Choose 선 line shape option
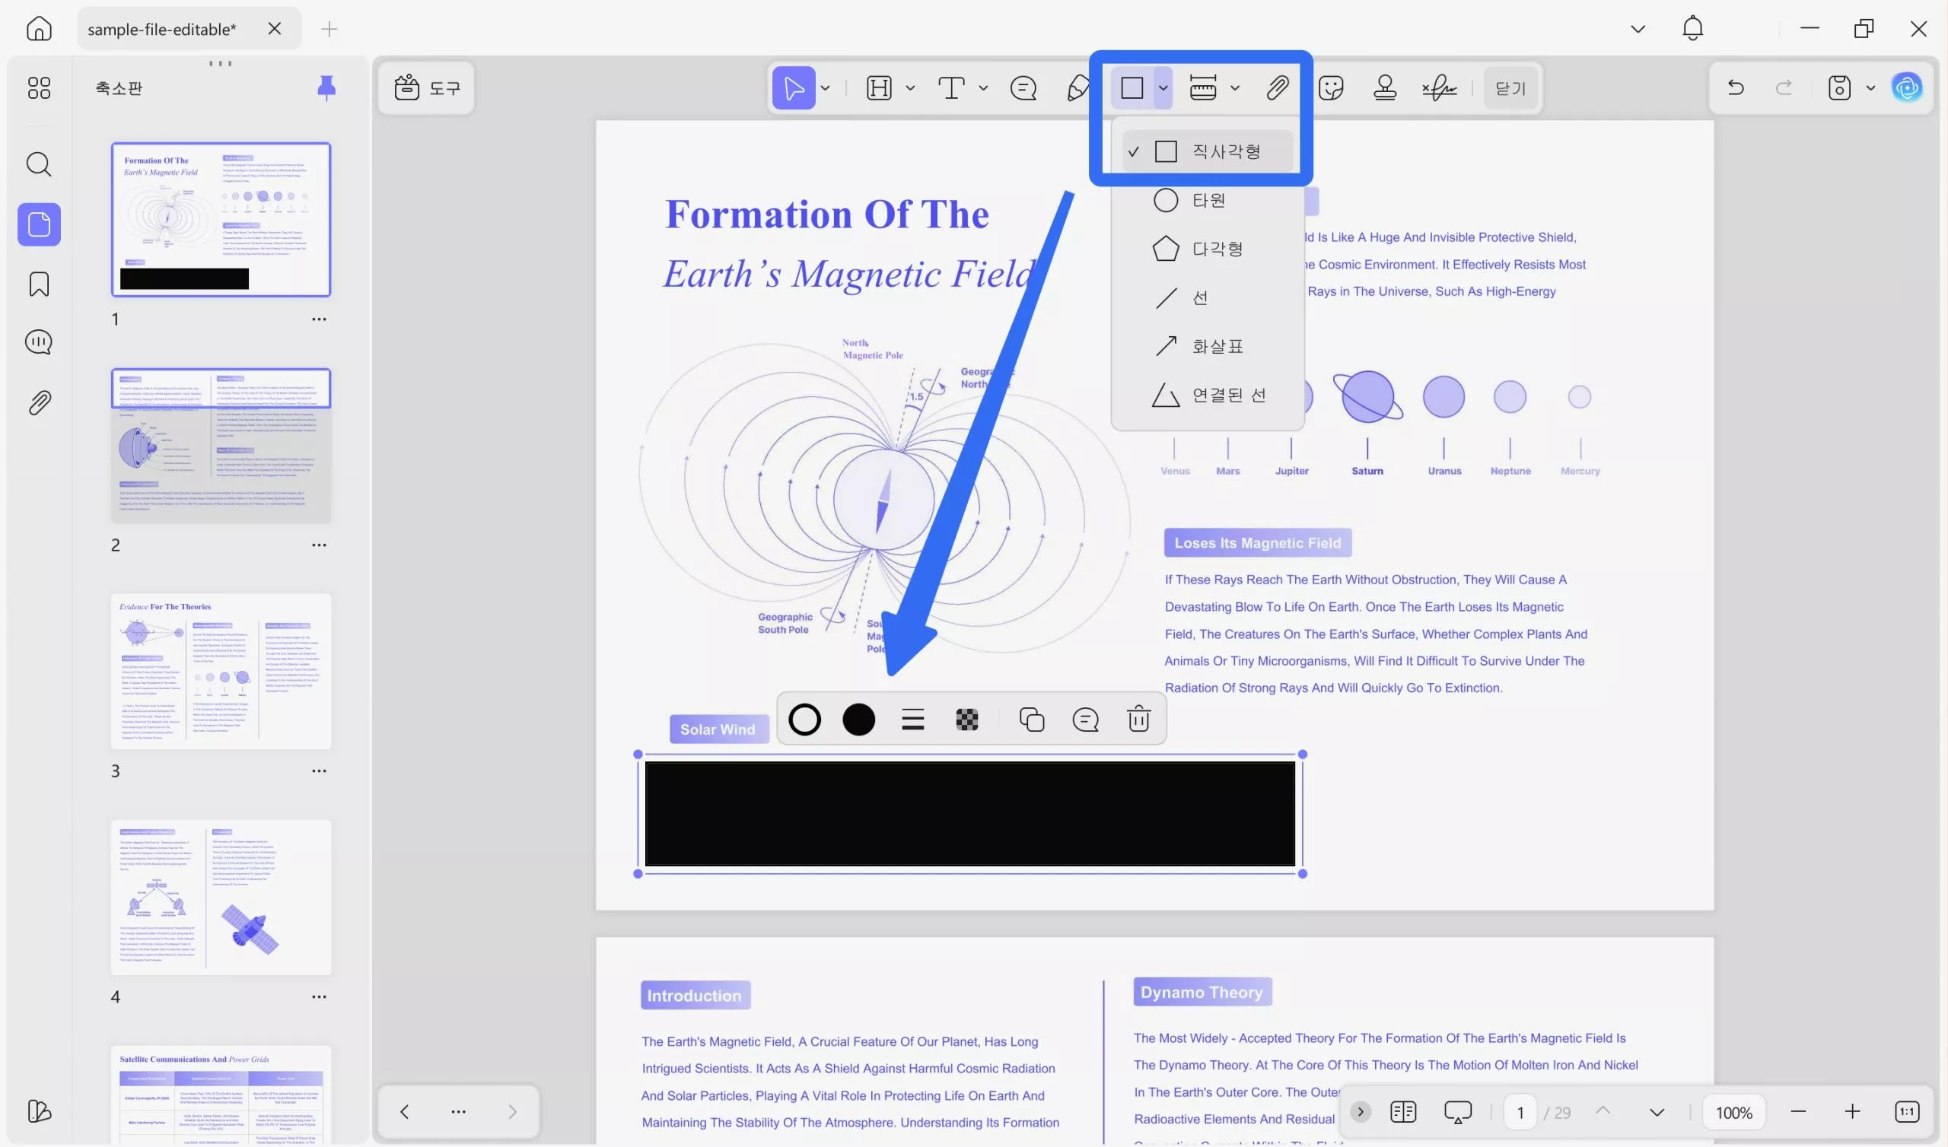 1208,297
